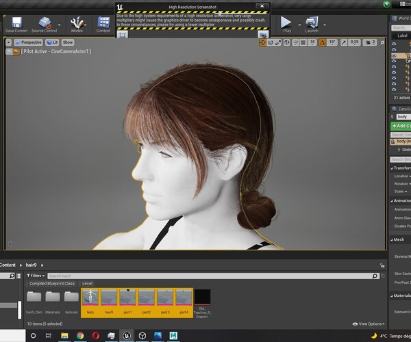Open the textures folder

click(x=71, y=302)
